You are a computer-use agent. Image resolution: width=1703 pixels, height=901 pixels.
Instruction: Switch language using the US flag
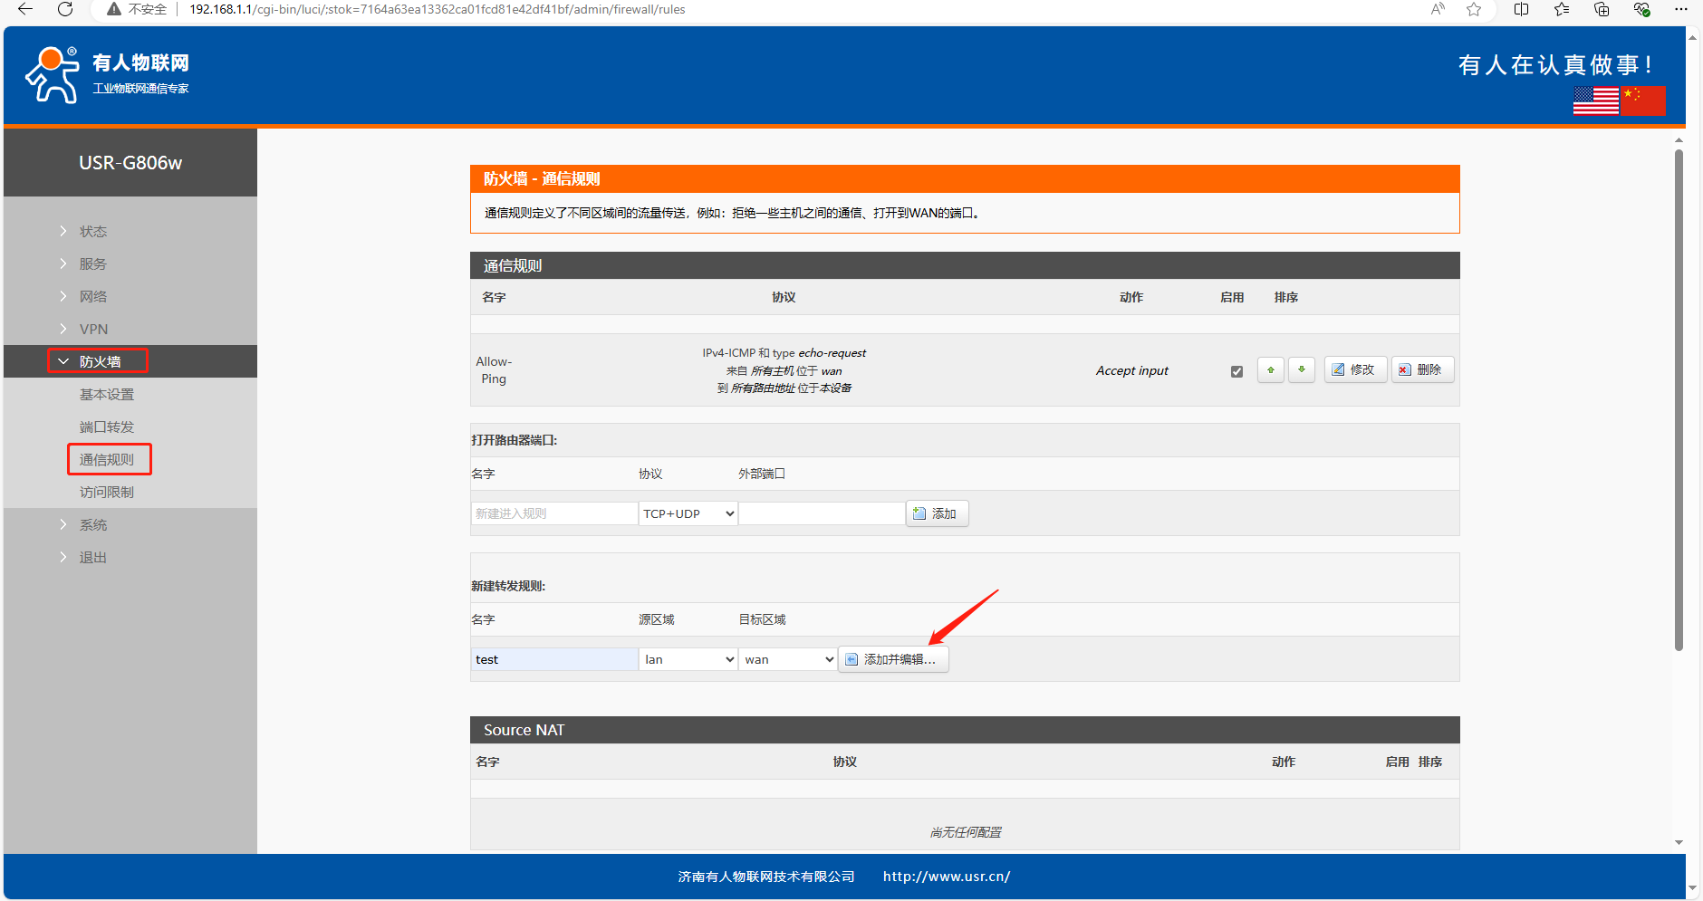click(1595, 101)
